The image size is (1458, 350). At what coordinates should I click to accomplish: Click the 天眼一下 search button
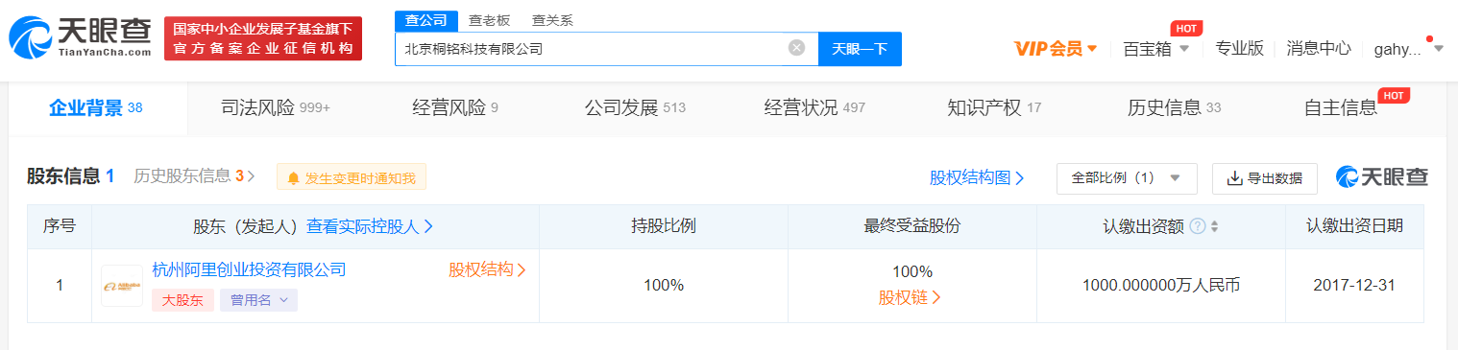tap(860, 49)
